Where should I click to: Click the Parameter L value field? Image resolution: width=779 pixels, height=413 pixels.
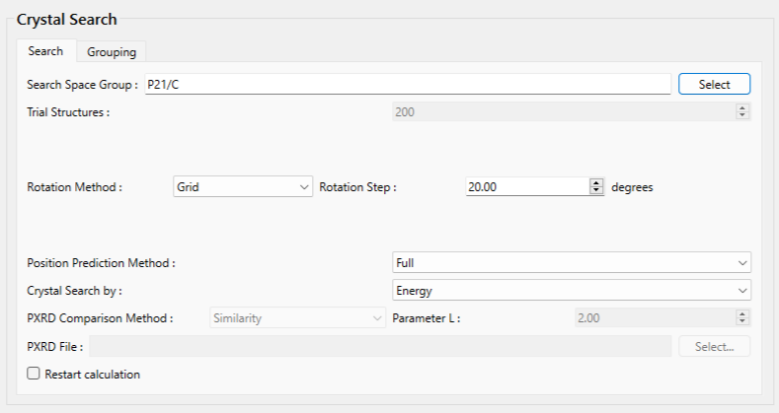[654, 317]
